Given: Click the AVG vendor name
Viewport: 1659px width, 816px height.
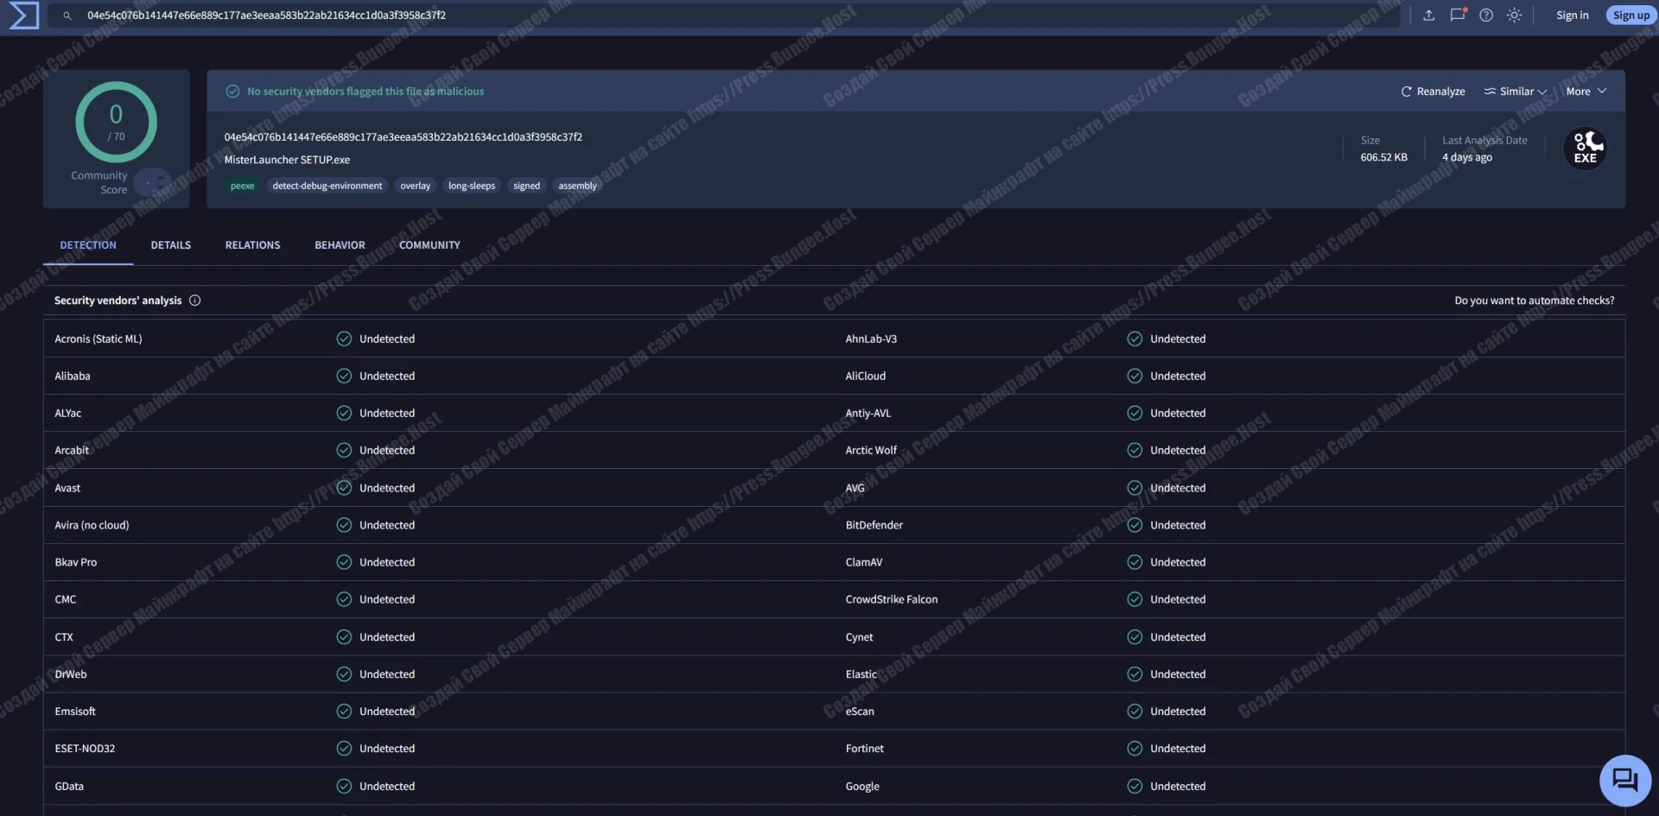Looking at the screenshot, I should pyautogui.click(x=855, y=488).
